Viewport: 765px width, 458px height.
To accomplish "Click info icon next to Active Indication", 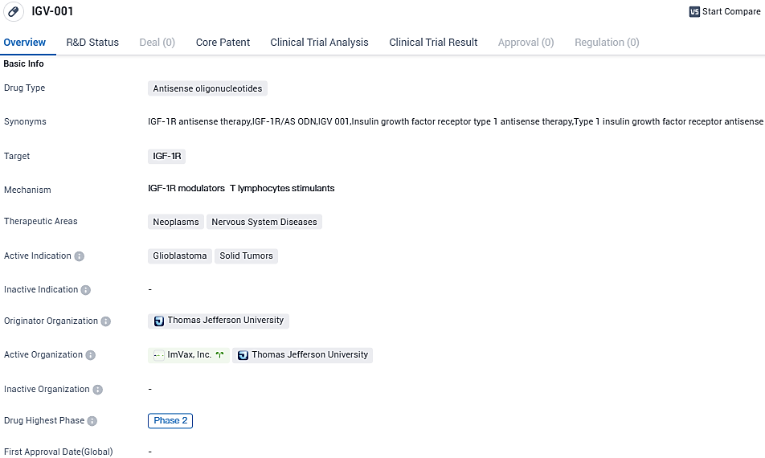I will click(80, 256).
